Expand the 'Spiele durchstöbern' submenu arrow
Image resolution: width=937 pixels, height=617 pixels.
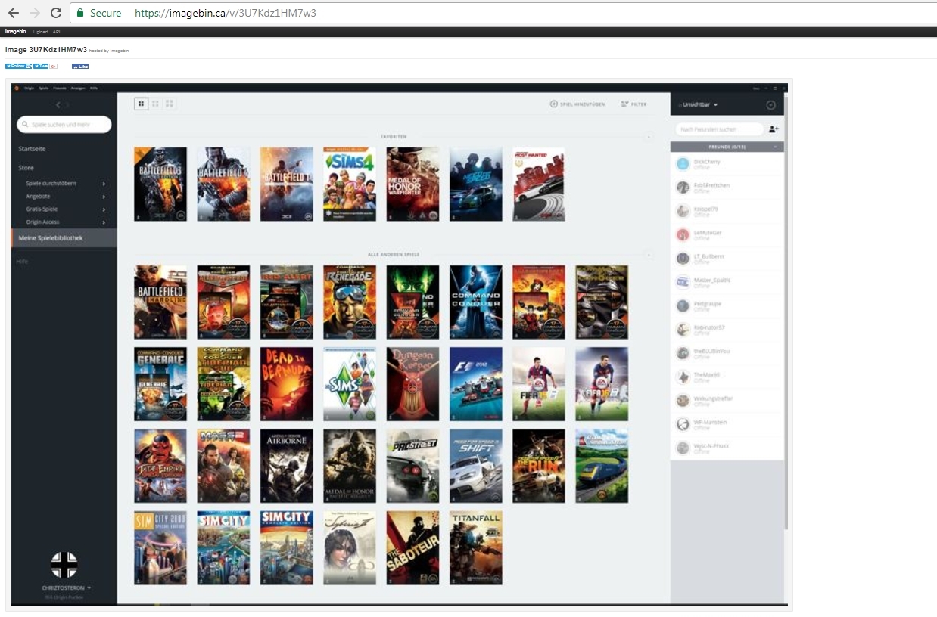(104, 184)
